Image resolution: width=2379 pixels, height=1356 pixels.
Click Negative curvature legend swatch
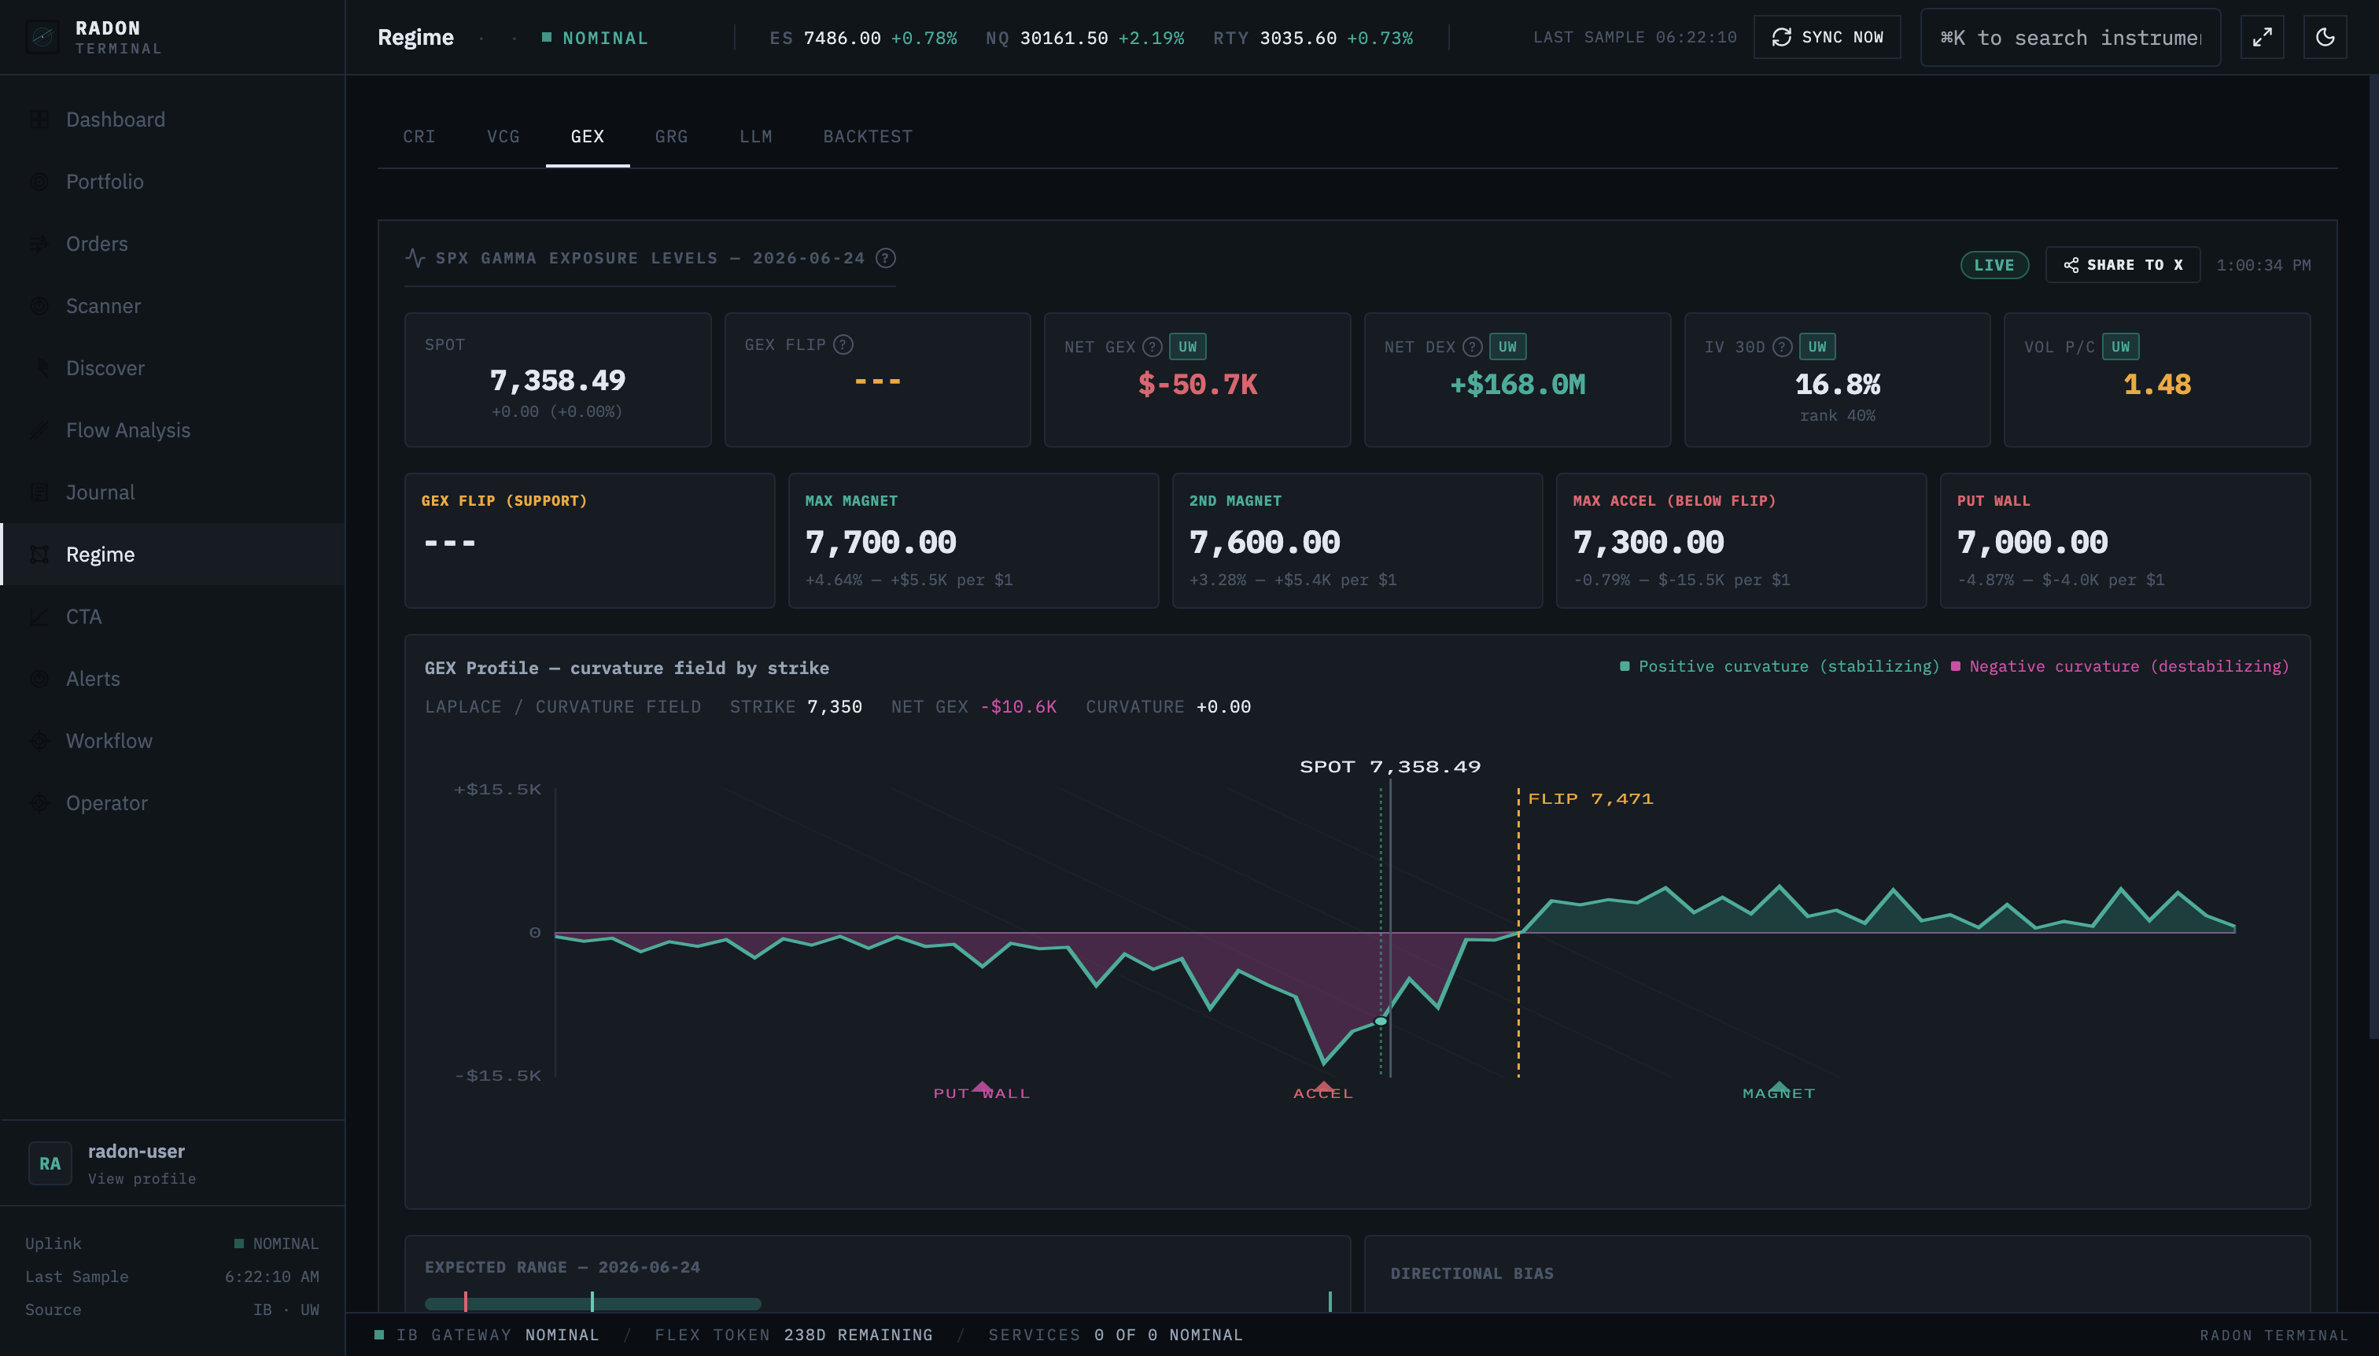click(1955, 666)
